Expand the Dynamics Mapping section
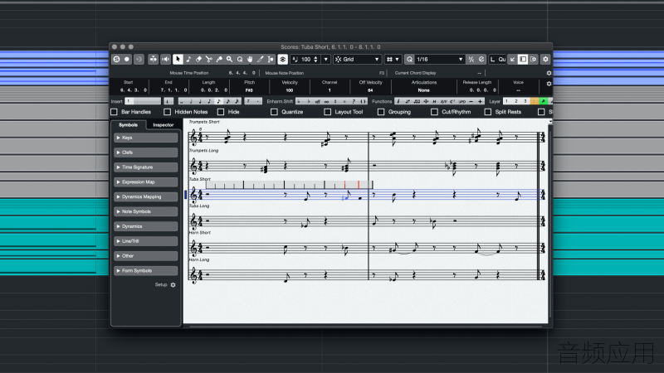 click(x=146, y=197)
